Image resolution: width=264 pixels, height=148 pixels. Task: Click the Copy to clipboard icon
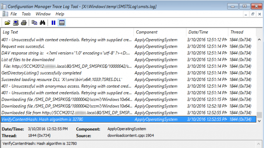click(x=34, y=23)
